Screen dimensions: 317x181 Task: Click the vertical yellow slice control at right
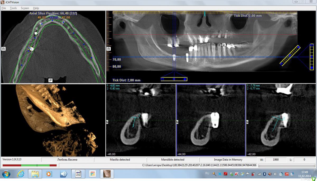312,57
